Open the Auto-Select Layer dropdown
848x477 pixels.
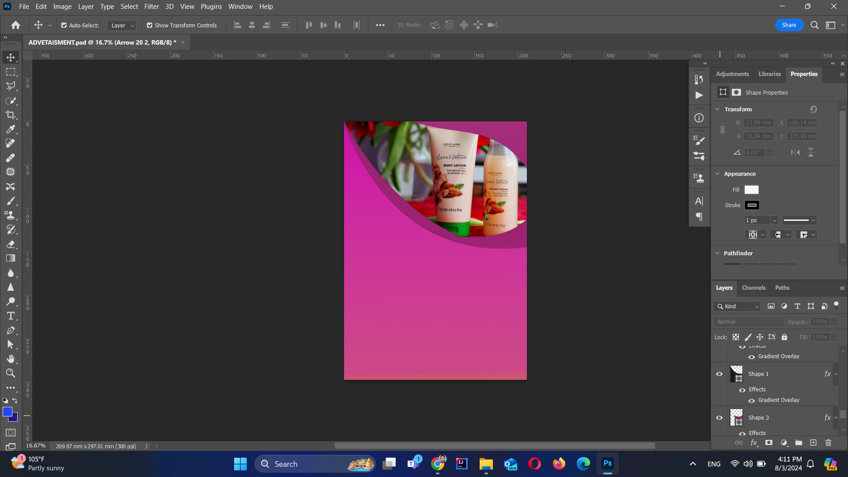tap(122, 26)
